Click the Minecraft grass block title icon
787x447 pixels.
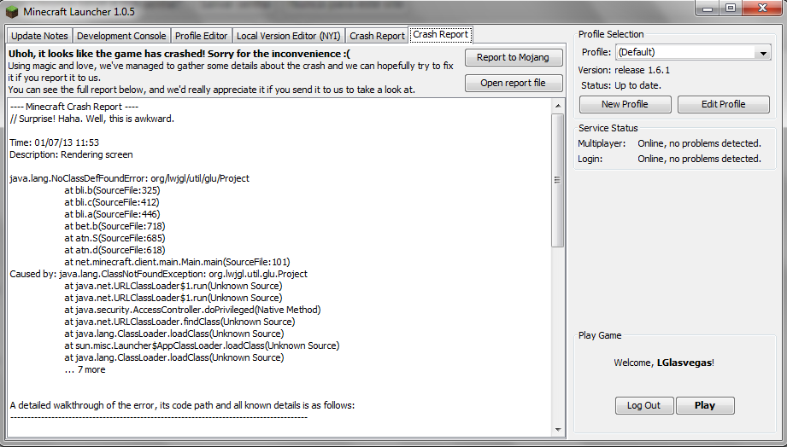12,11
